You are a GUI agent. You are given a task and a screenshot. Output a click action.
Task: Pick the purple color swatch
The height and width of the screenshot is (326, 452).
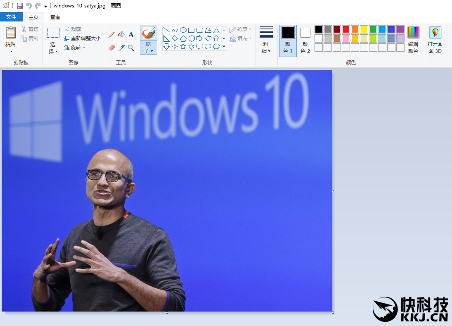click(400, 29)
